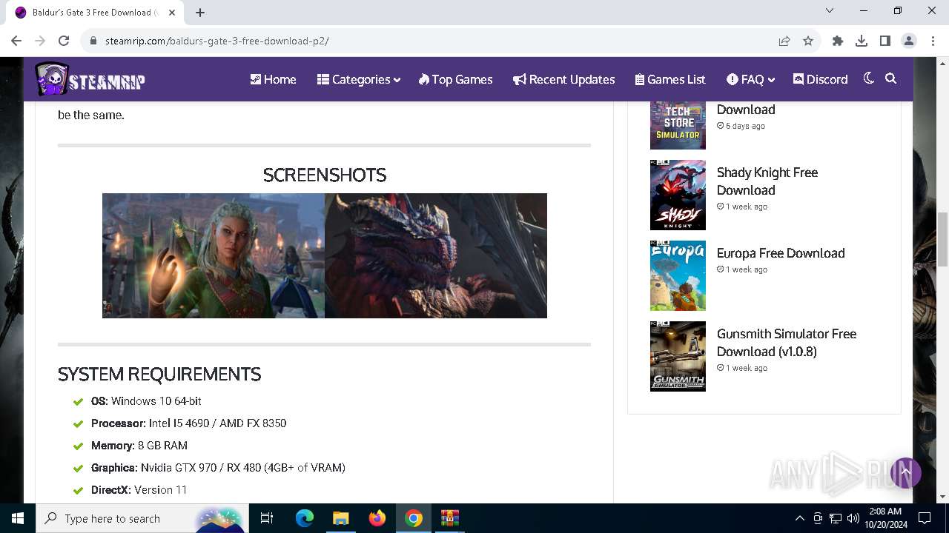The image size is (949, 533).
Task: Open a new browser tab
Action: point(200,12)
